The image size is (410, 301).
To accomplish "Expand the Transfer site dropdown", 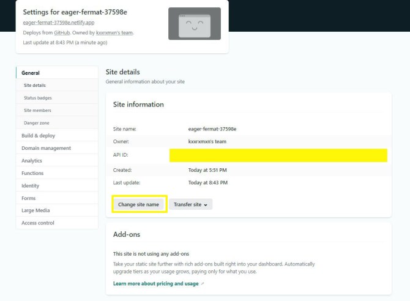I will tap(190, 204).
